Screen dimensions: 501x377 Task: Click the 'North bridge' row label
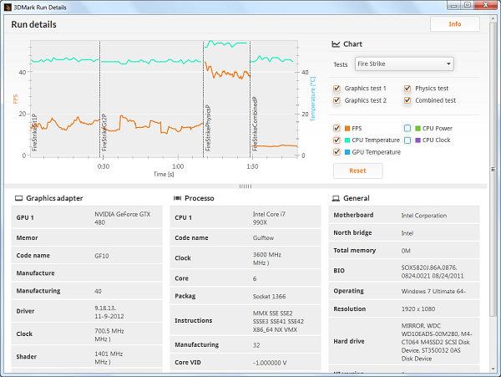352,232
